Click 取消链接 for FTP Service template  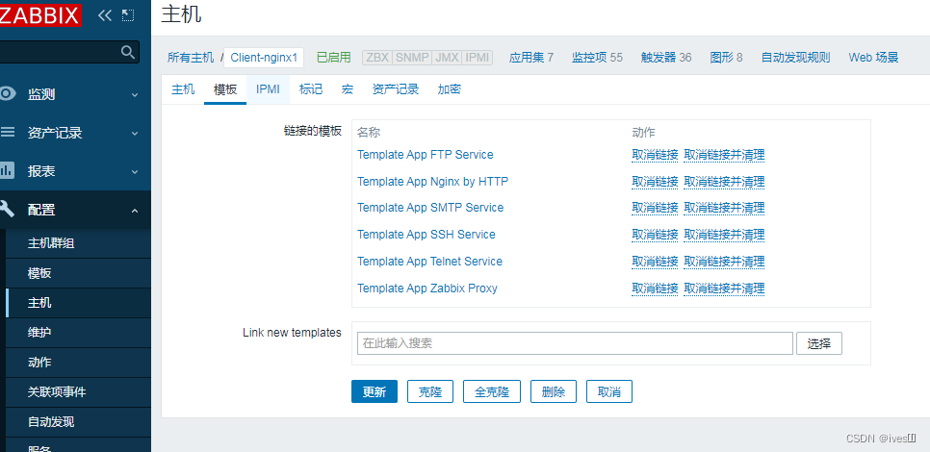(x=655, y=155)
